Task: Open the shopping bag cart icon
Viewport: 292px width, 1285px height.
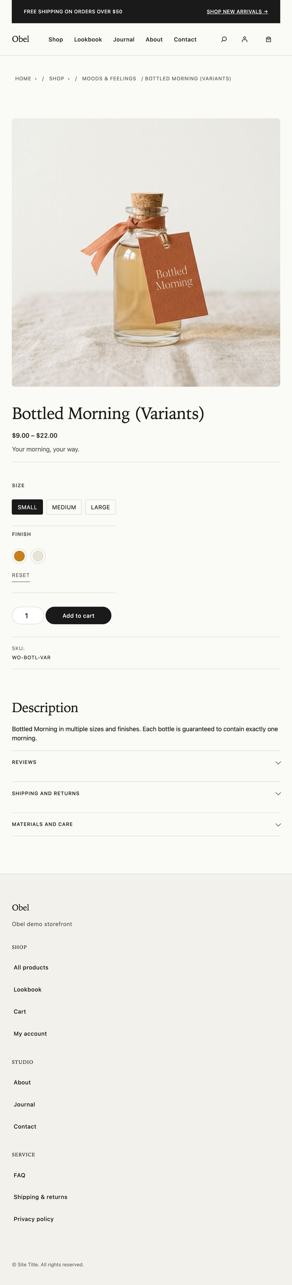Action: pyautogui.click(x=268, y=40)
